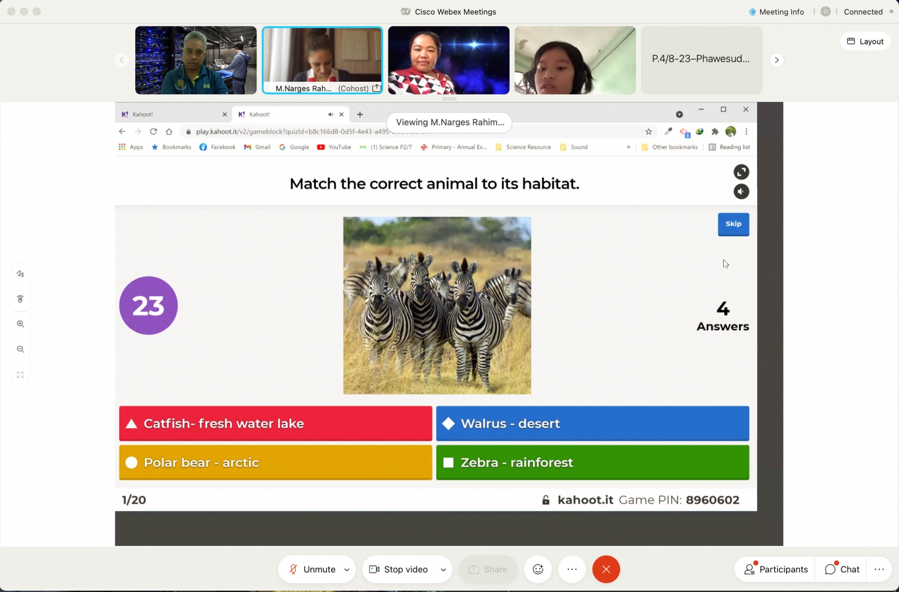Expand hidden bookmarks with double chevron
Screen dimensions: 899x592
click(x=628, y=147)
